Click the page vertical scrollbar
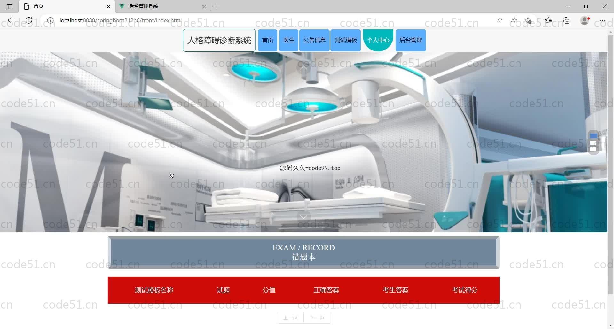The image size is (614, 329). click(610, 160)
